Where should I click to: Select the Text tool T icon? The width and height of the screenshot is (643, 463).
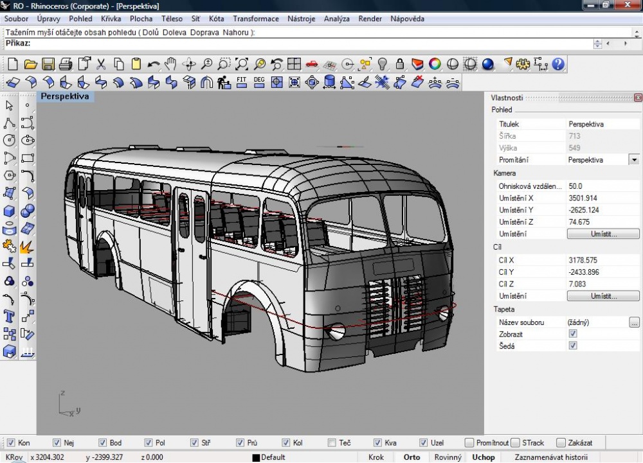(9, 317)
